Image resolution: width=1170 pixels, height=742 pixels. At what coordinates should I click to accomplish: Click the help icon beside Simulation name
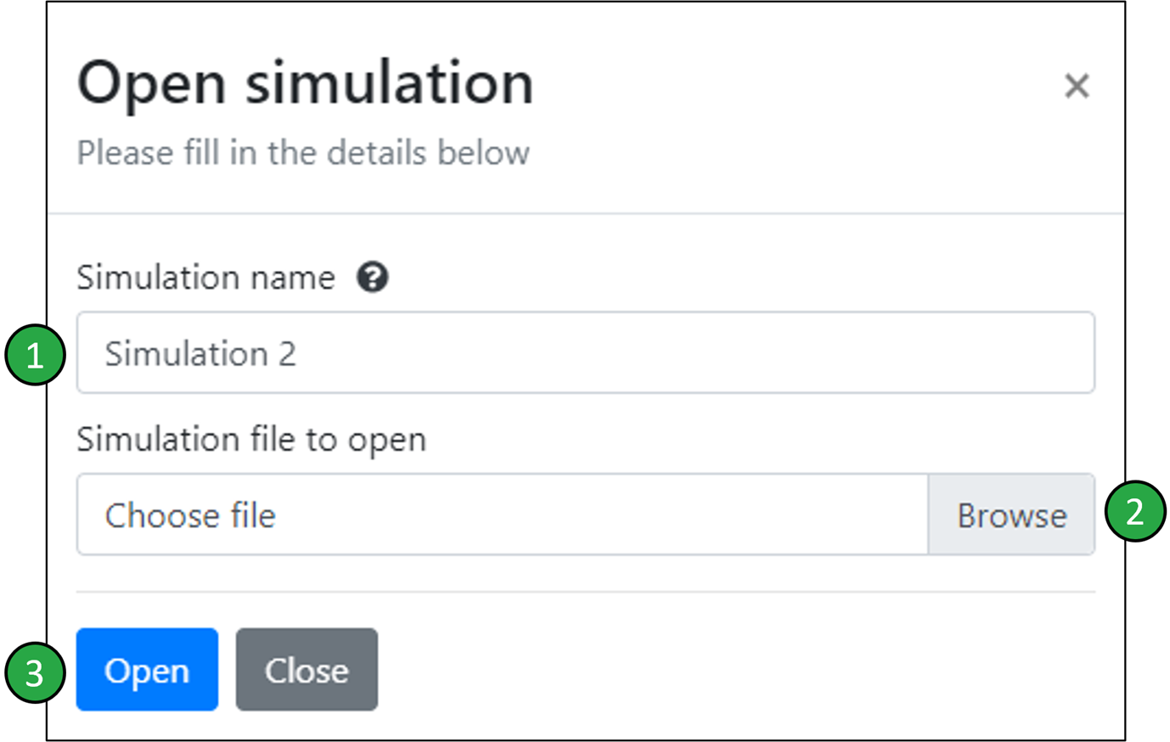[372, 278]
